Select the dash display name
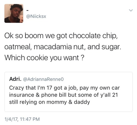This screenshot has width=137, height=125. [x=27, y=11]
